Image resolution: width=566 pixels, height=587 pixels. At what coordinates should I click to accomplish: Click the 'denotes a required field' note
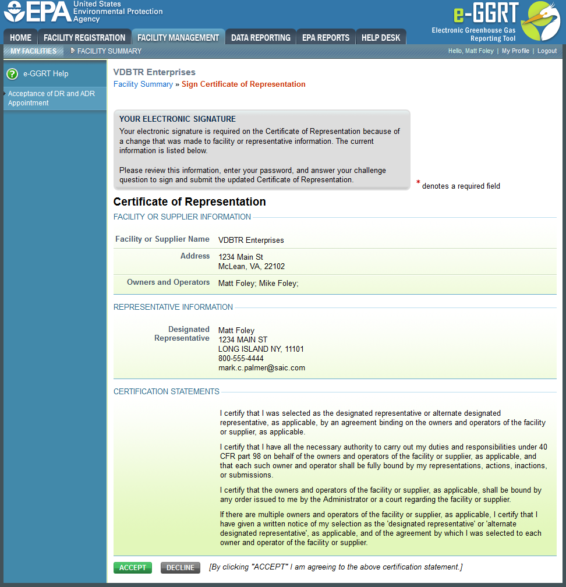pyautogui.click(x=461, y=186)
